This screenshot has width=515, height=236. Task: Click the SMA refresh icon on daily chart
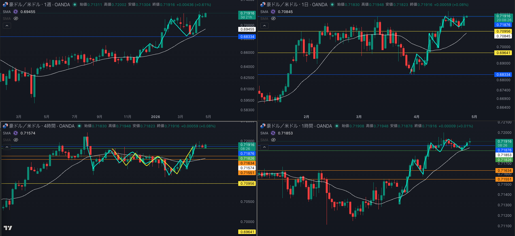point(273,12)
